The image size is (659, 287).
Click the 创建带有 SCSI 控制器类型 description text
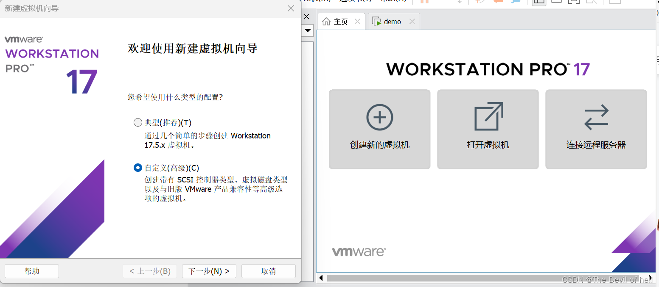click(216, 189)
